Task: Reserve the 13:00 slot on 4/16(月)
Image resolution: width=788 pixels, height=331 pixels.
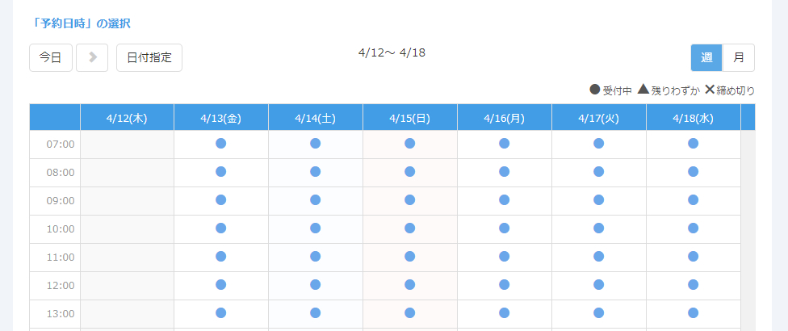Action: click(505, 313)
